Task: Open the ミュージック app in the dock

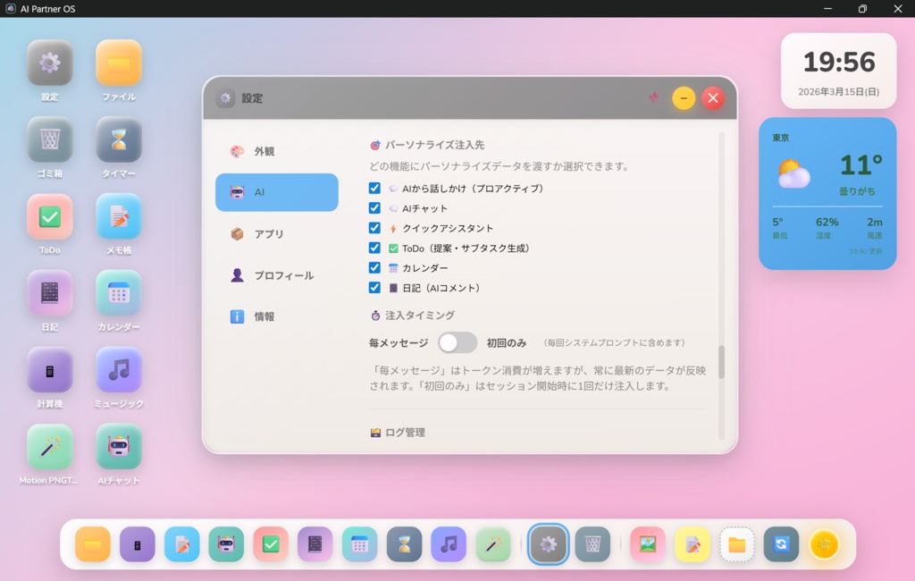Action: (x=449, y=543)
